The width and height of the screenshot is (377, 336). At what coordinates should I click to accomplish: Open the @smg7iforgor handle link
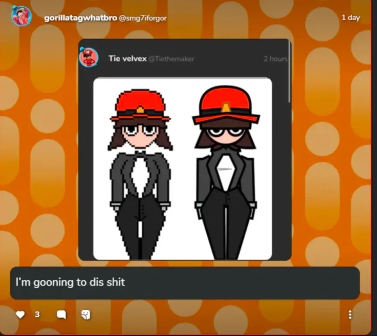(143, 18)
